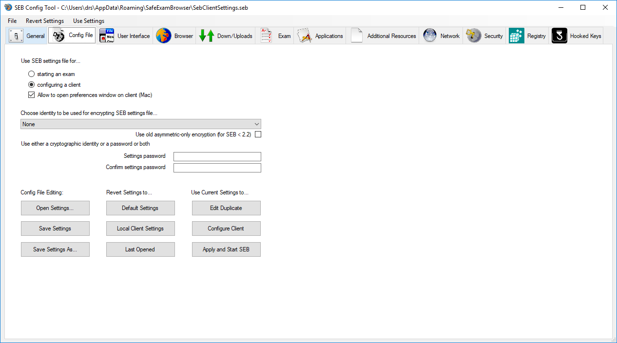Click Apply and Start SEB button
Screen dimensions: 617x343
(226, 249)
